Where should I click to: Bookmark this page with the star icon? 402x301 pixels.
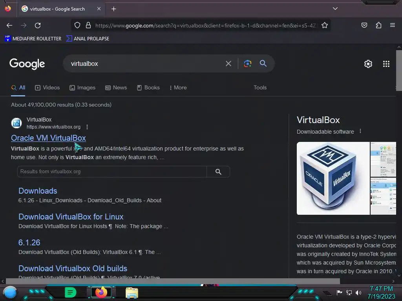[x=325, y=25]
